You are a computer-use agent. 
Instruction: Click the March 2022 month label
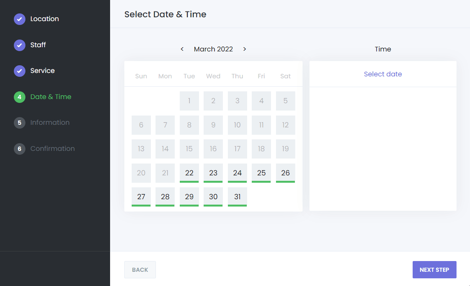click(213, 49)
